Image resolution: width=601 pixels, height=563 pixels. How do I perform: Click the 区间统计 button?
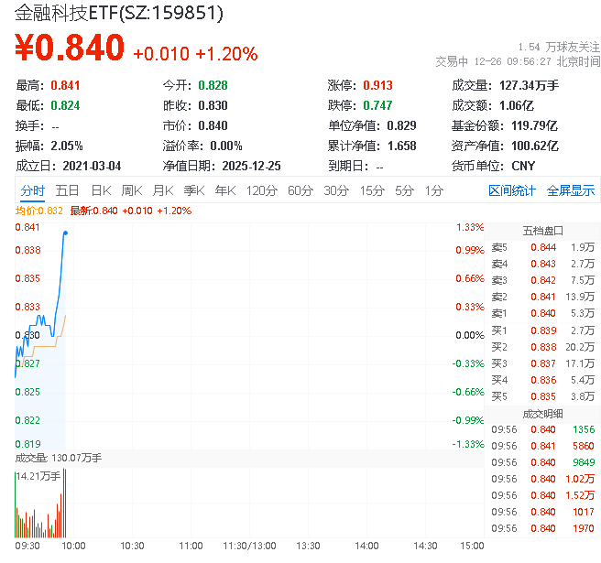click(511, 190)
